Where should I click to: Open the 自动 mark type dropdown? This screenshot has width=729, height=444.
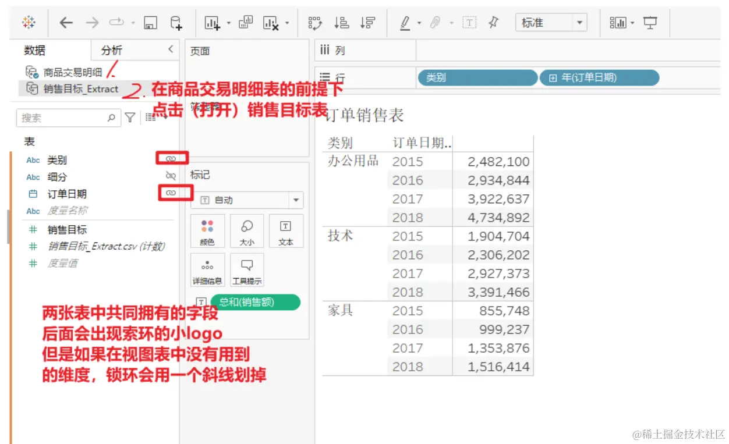click(x=247, y=200)
